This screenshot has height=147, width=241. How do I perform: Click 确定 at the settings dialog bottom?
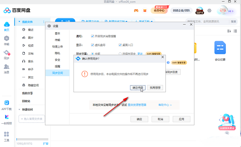tap(139, 119)
